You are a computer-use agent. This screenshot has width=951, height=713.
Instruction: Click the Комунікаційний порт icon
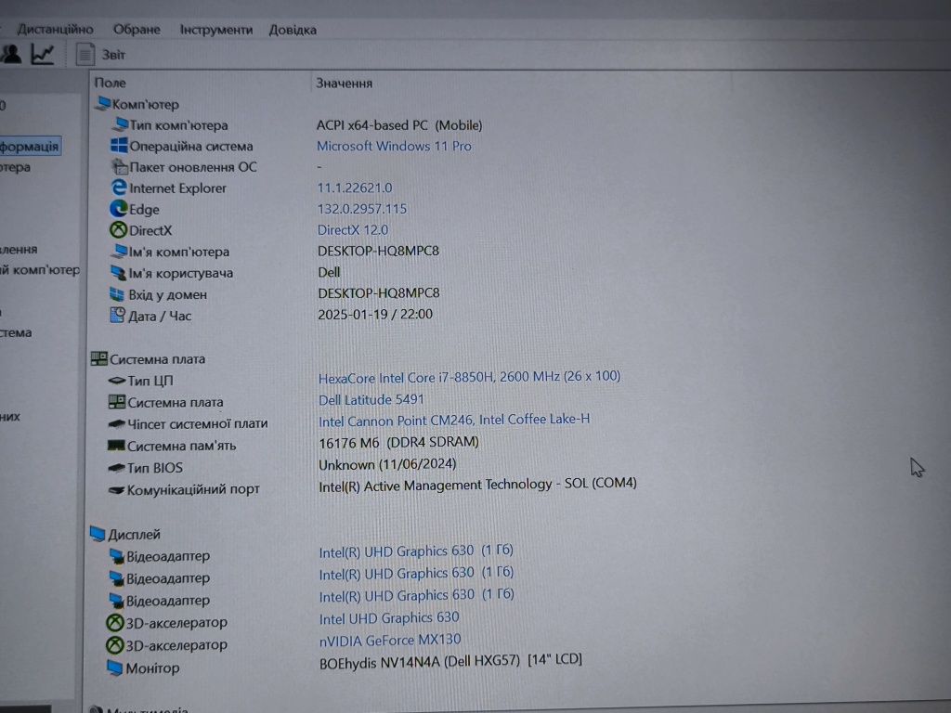116,489
